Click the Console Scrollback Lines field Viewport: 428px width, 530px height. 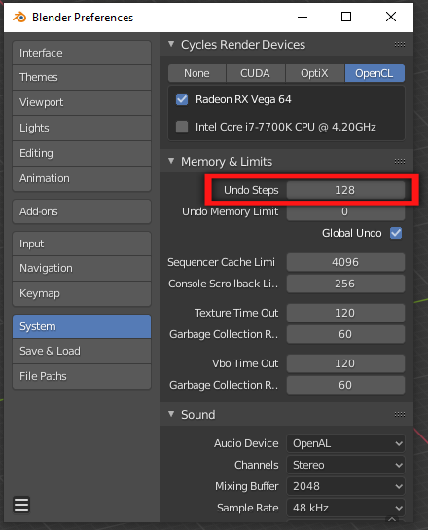pyautogui.click(x=345, y=284)
